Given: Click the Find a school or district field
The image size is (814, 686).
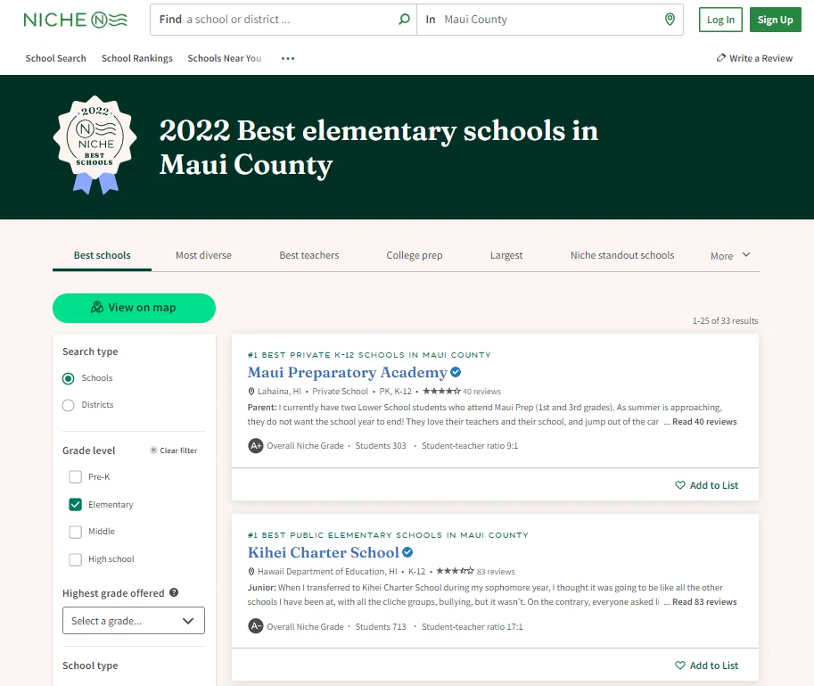Looking at the screenshot, I should click(x=284, y=20).
